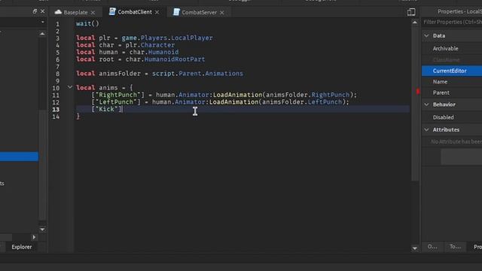Open the Explorer filter dropdown arrow
Viewport: 482px width, 271px height.
[42, 22]
